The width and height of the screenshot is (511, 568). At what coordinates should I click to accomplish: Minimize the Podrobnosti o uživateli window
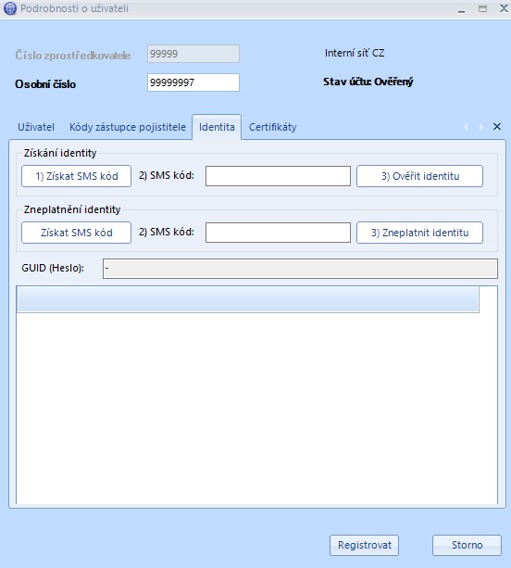[x=461, y=9]
